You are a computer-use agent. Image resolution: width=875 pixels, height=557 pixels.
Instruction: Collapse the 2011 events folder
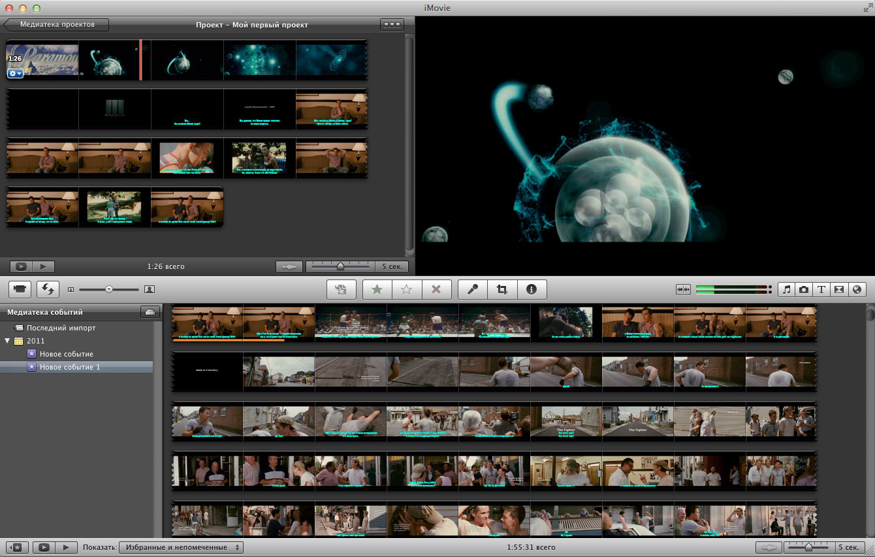[7, 341]
